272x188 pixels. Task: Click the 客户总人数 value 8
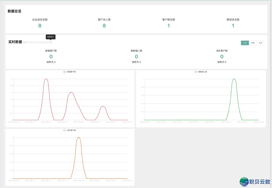104,25
